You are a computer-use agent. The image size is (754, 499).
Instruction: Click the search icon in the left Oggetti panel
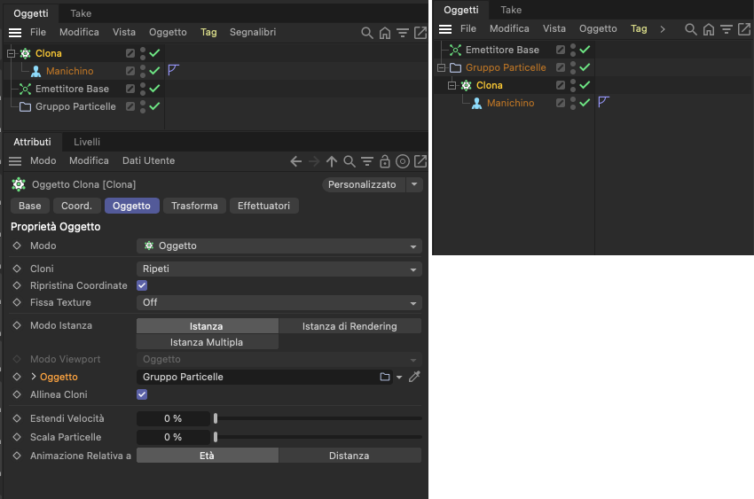pyautogui.click(x=367, y=33)
